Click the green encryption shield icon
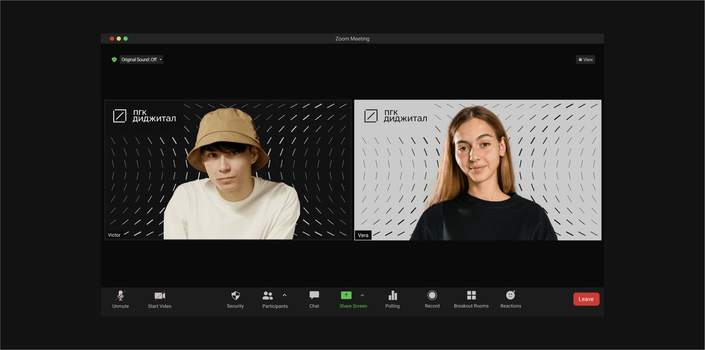 (x=114, y=59)
